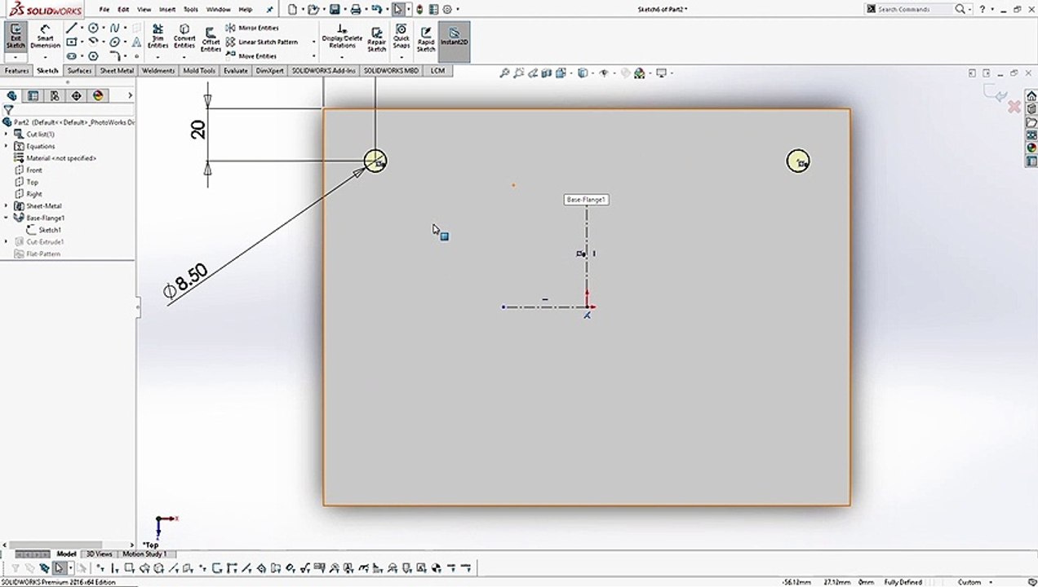This screenshot has width=1038, height=587.
Task: Expand the Cut list(1) tree node
Action: click(7, 134)
